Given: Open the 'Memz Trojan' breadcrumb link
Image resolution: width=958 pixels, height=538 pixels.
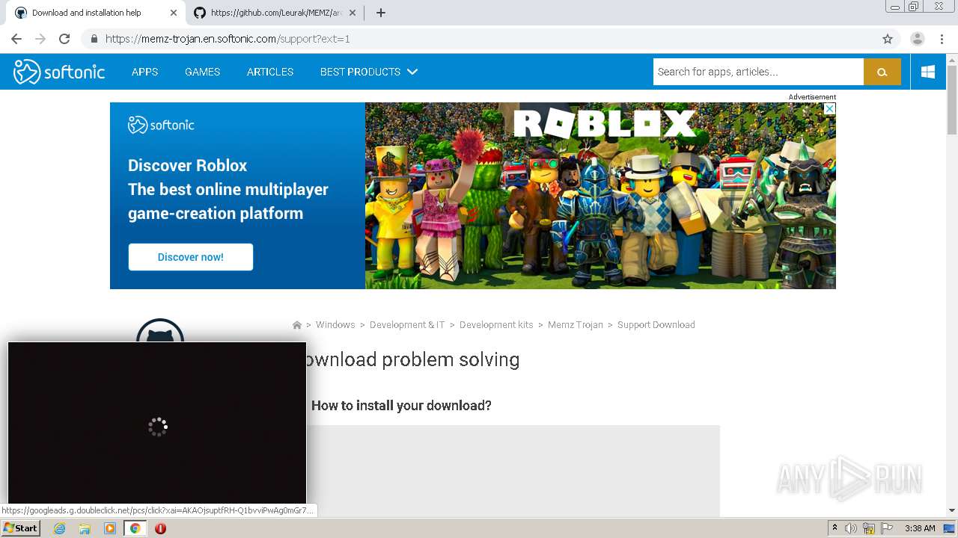Looking at the screenshot, I should (576, 325).
